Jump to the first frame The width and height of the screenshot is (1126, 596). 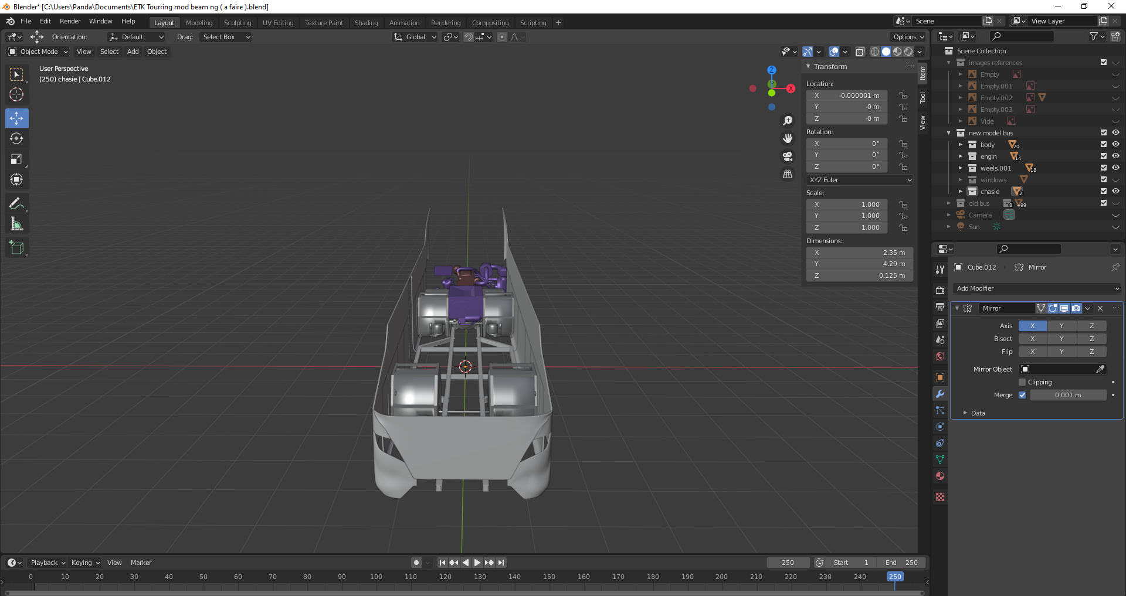pyautogui.click(x=442, y=563)
